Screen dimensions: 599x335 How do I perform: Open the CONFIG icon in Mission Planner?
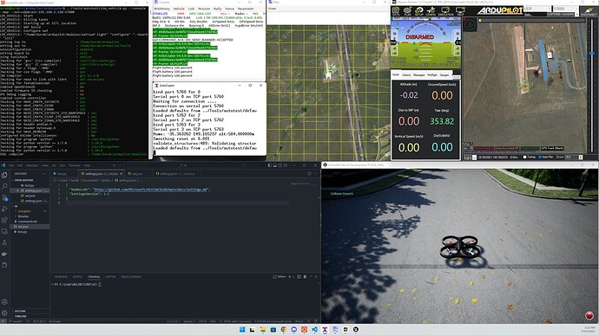click(431, 11)
